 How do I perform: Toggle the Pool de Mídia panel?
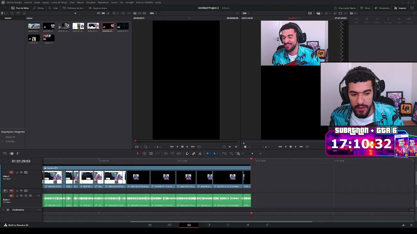[20, 8]
